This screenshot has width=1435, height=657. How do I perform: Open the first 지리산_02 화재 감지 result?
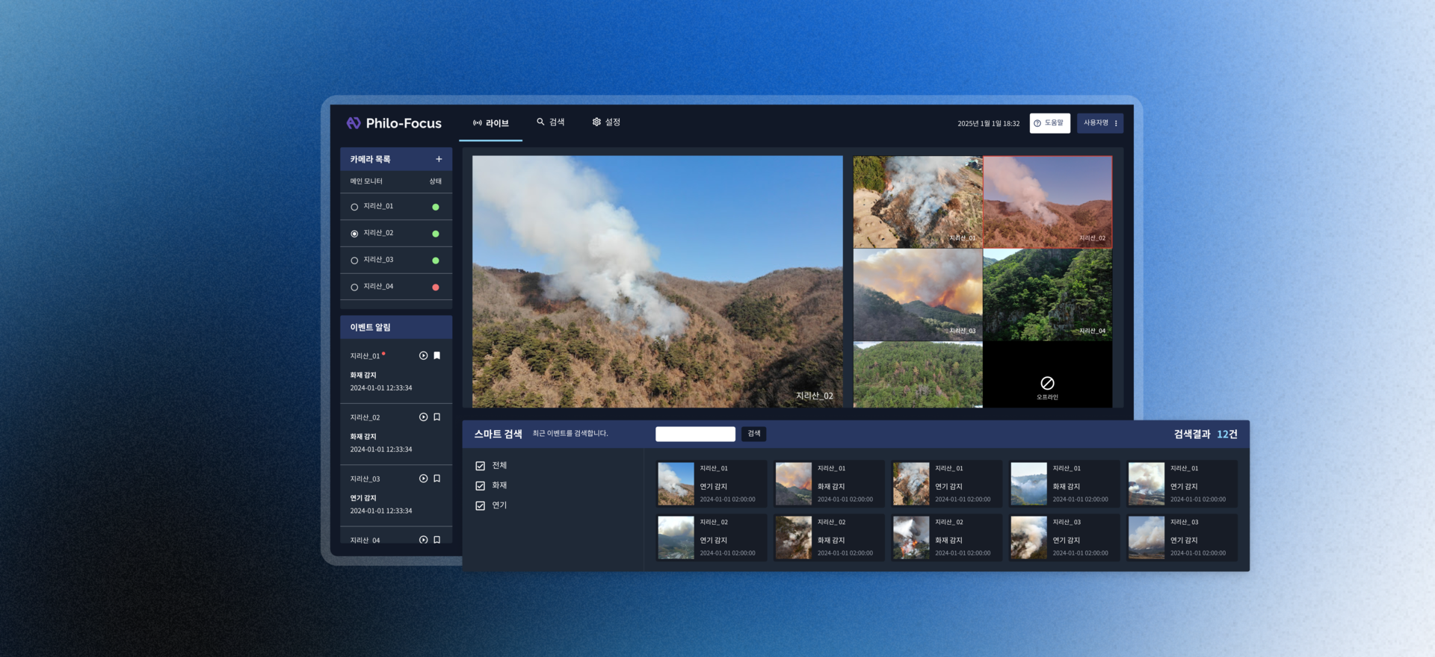830,538
